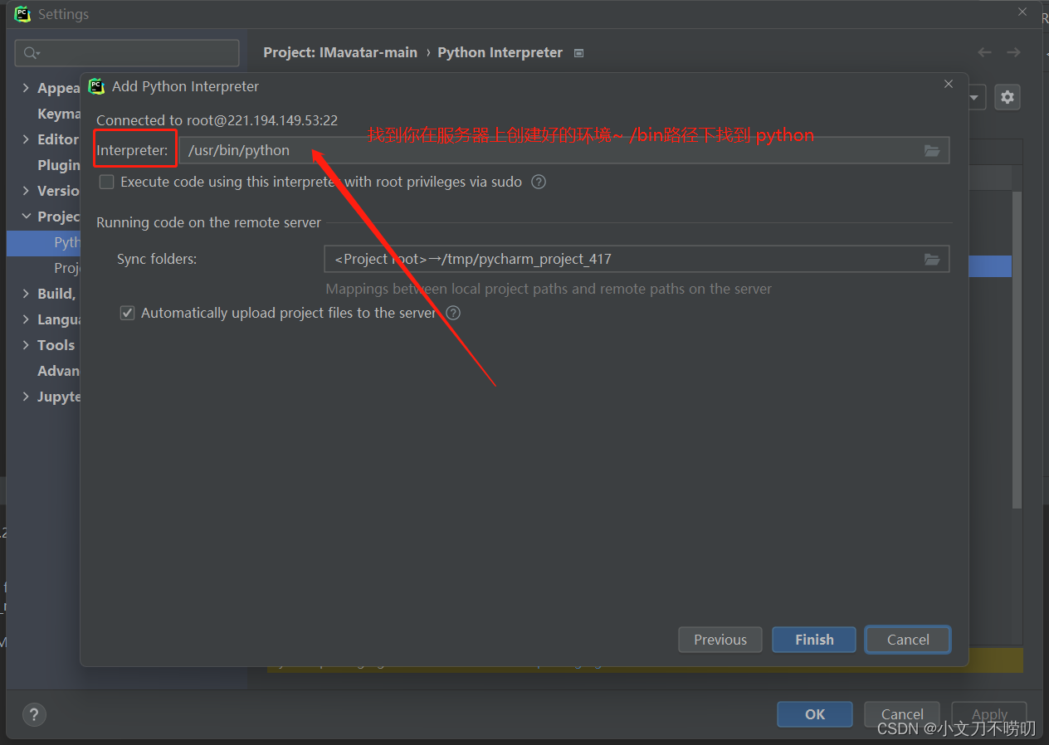Expand the Version Control settings category
The width and height of the screenshot is (1049, 745).
[26, 191]
